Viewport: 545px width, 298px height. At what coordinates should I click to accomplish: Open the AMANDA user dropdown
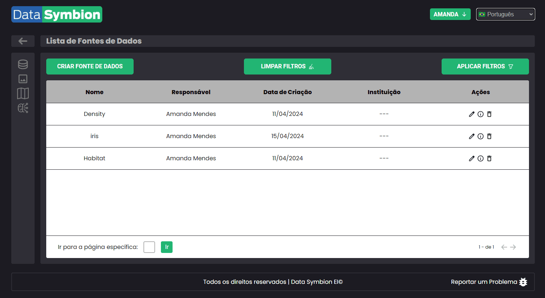[x=450, y=14]
